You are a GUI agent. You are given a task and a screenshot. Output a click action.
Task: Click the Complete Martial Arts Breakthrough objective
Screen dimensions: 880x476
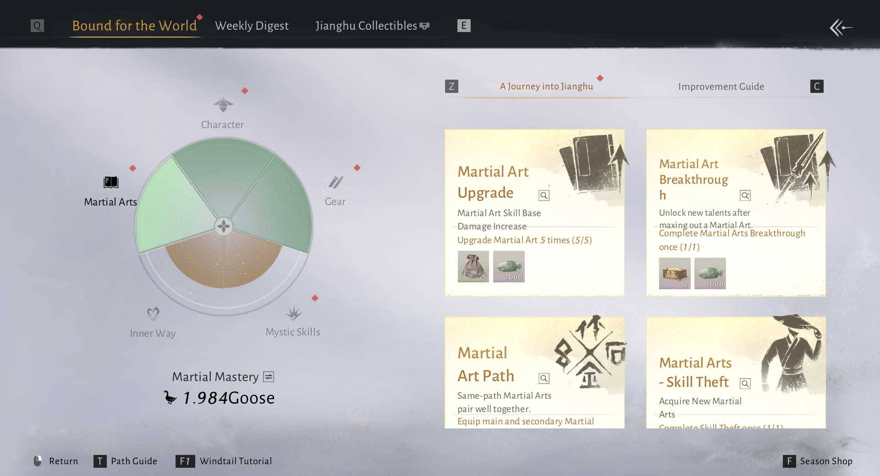[x=732, y=240]
